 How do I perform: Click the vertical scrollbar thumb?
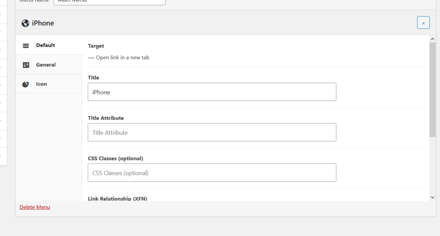(x=432, y=90)
